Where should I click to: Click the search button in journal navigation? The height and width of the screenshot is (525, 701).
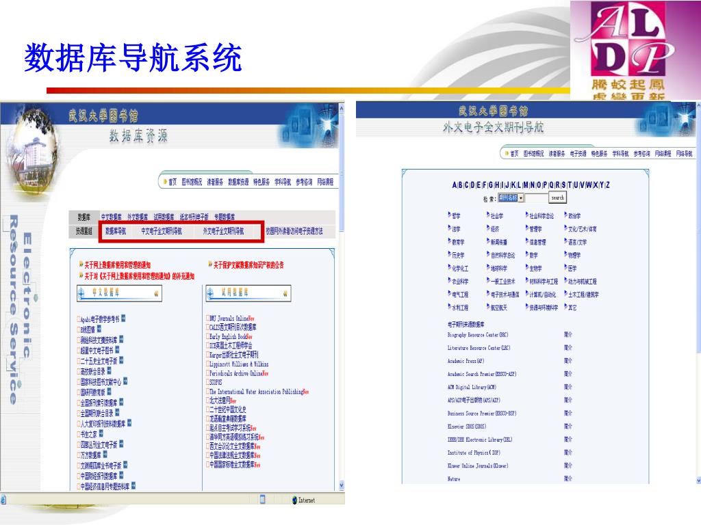(x=557, y=198)
